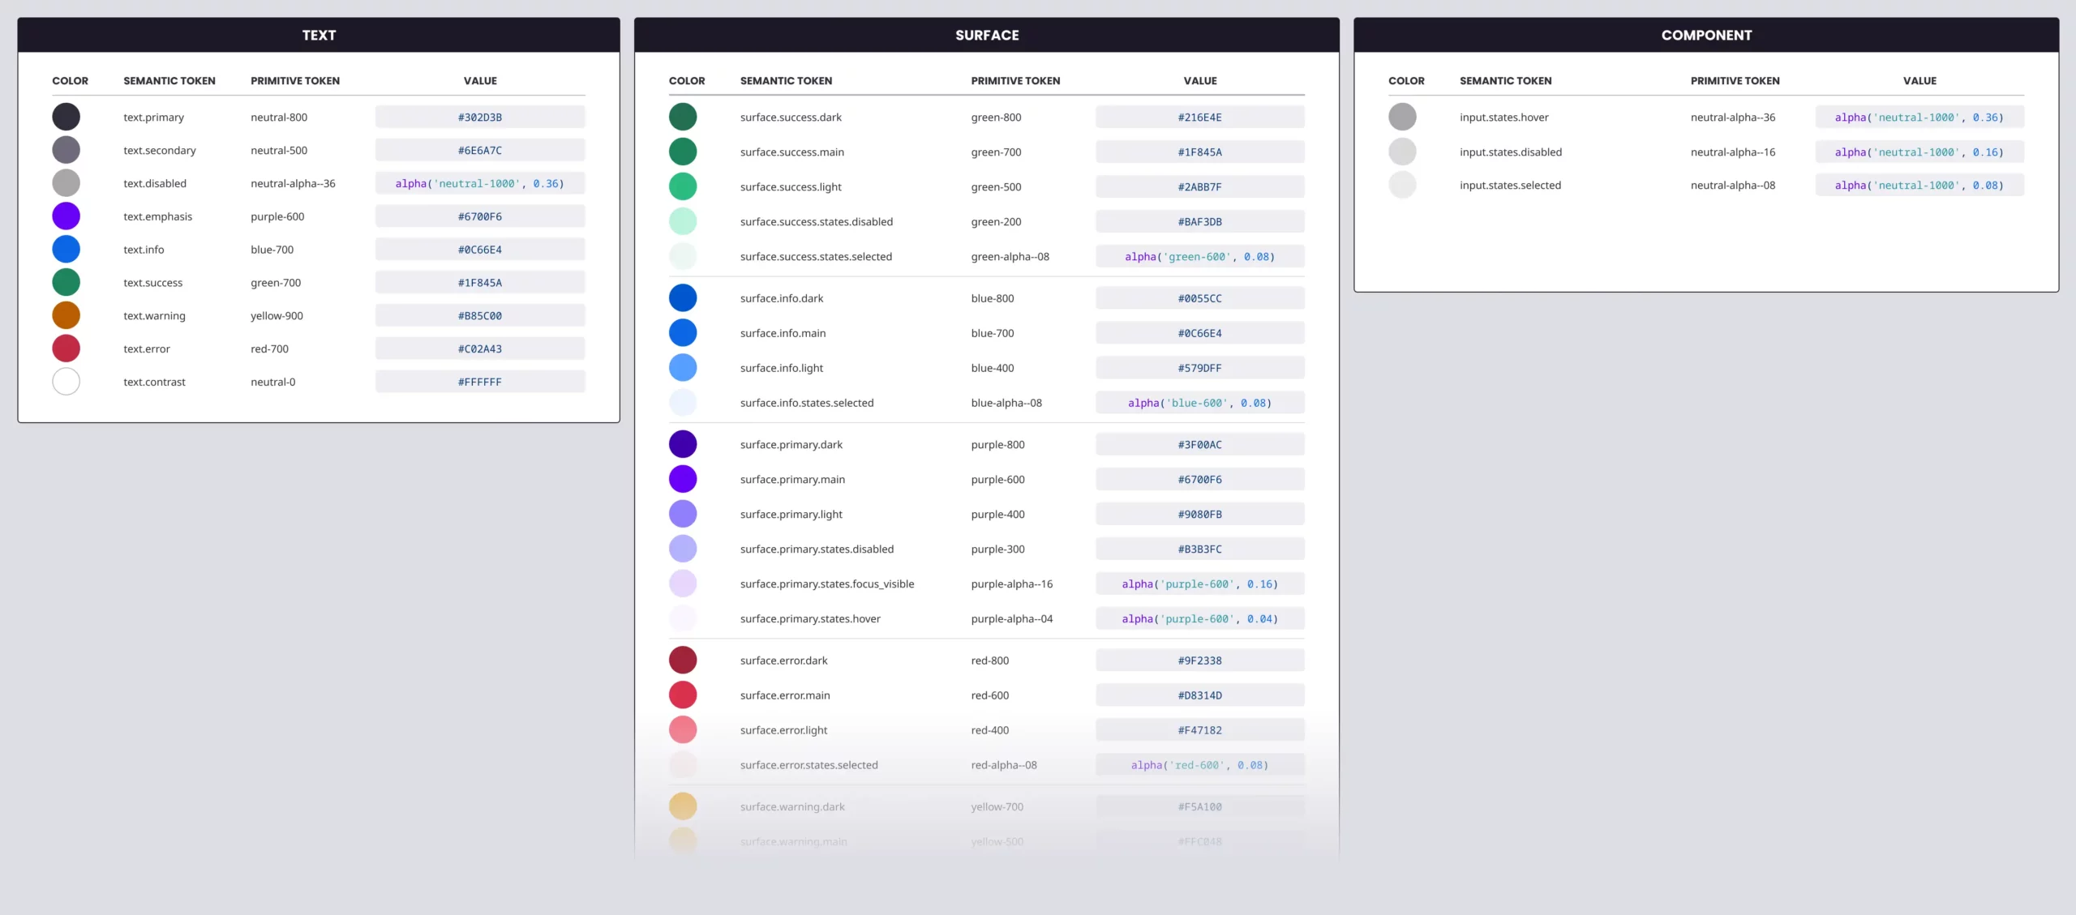Click the yellow-900 primitive token
The width and height of the screenshot is (2076, 915).
pos(277,315)
